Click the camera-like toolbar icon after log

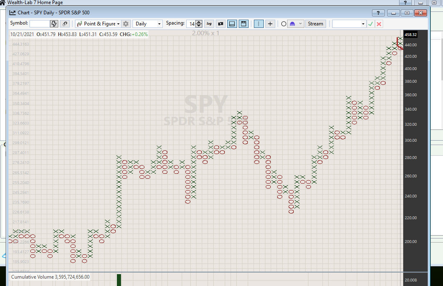221,24
